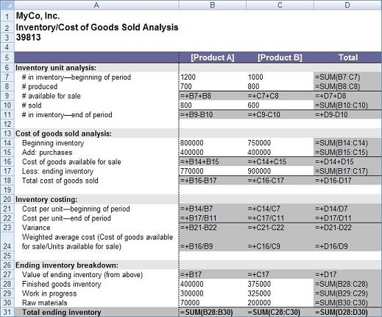Select row 31 header
Viewport: 382px width, 317px height.
click(7, 312)
